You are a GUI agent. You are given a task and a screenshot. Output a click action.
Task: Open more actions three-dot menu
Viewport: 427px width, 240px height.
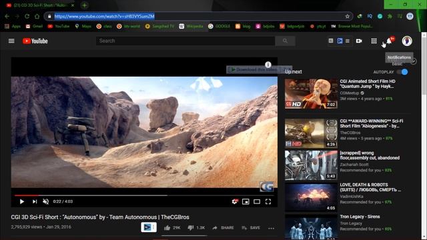[x=272, y=228]
